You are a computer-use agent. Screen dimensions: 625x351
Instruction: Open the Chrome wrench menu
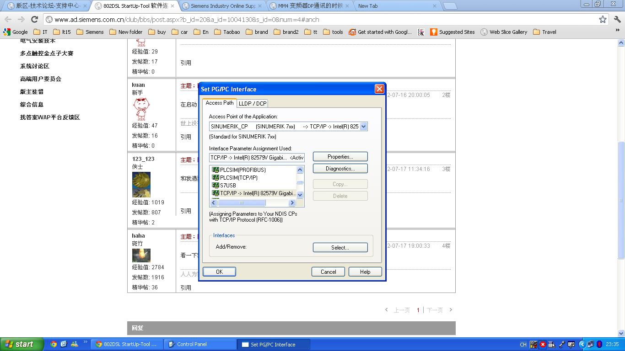click(x=617, y=19)
